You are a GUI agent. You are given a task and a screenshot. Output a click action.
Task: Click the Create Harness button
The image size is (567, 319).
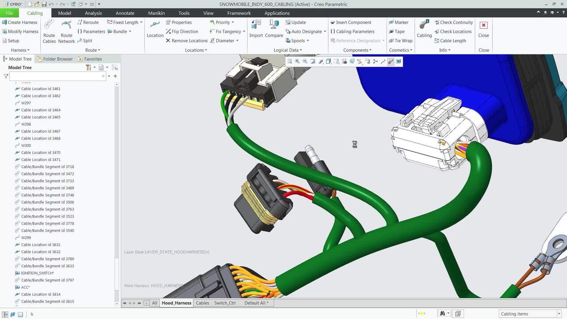coord(19,22)
